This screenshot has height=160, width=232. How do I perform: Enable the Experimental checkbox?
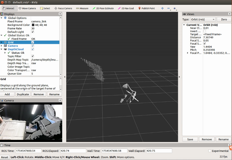pyautogui.click(x=210, y=151)
